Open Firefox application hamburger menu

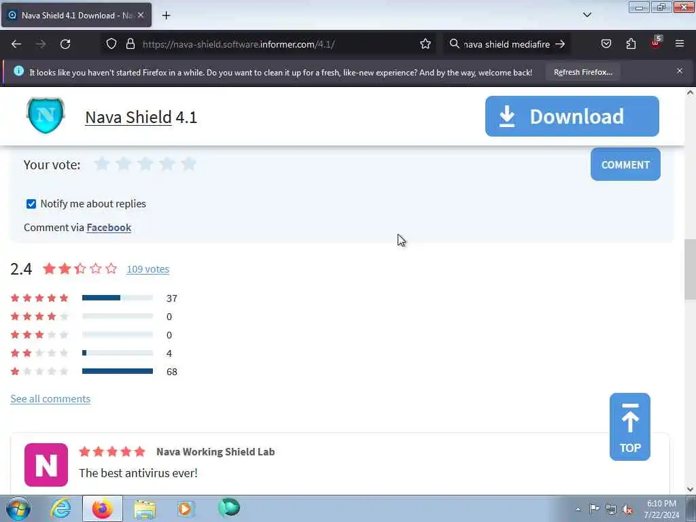coord(680,44)
